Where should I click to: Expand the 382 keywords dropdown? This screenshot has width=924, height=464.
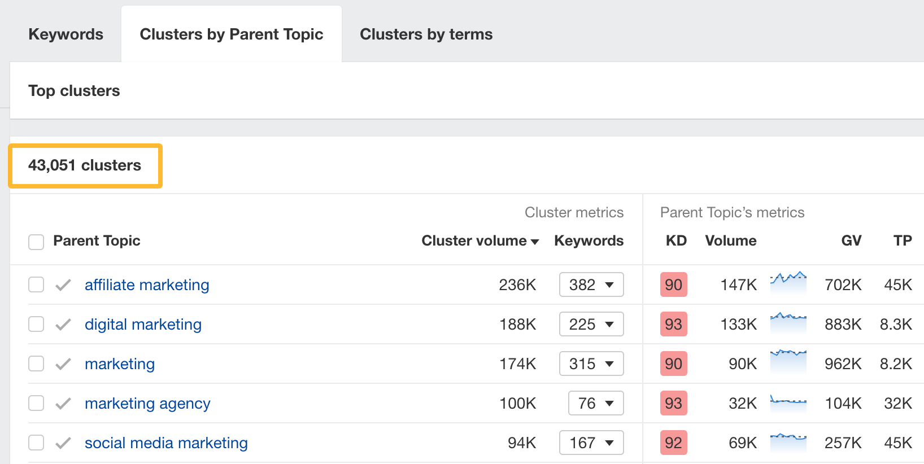click(591, 284)
